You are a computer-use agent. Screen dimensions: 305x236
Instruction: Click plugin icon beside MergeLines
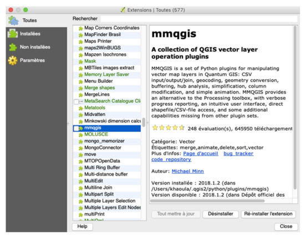click(81, 95)
